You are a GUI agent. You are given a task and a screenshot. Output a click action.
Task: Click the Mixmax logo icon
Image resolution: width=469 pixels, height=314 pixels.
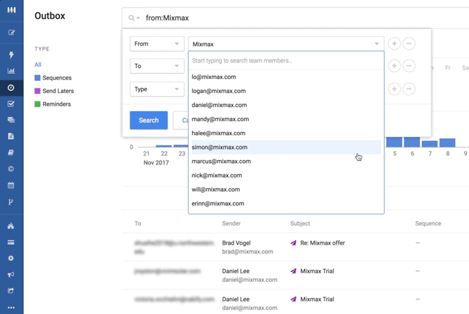click(x=11, y=10)
